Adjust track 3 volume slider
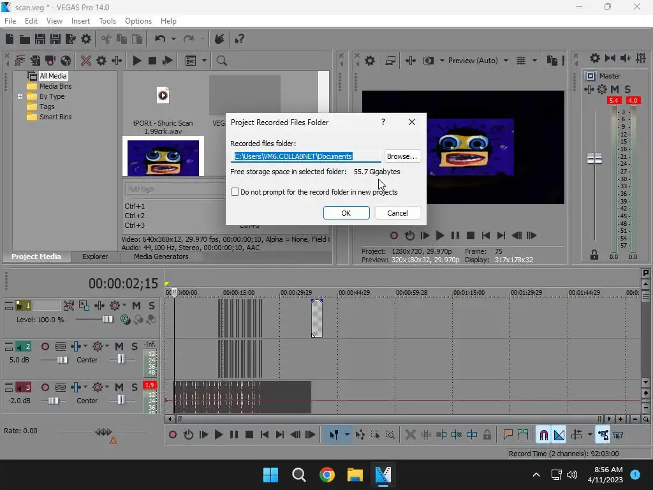 [54, 401]
